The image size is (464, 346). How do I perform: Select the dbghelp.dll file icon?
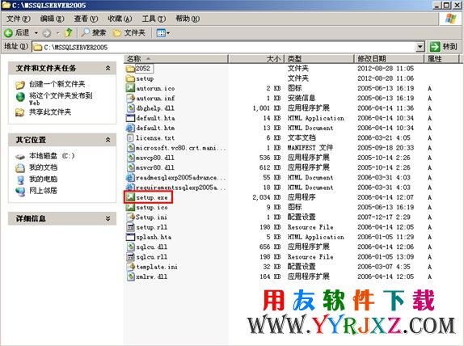130,108
